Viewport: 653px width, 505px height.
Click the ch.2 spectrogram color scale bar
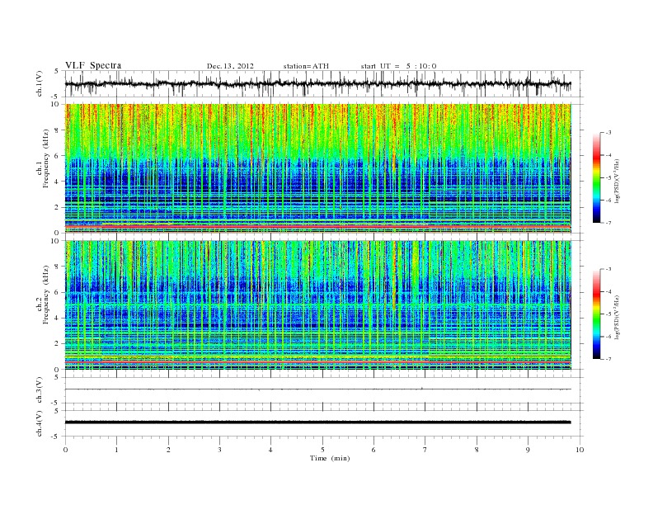point(596,314)
